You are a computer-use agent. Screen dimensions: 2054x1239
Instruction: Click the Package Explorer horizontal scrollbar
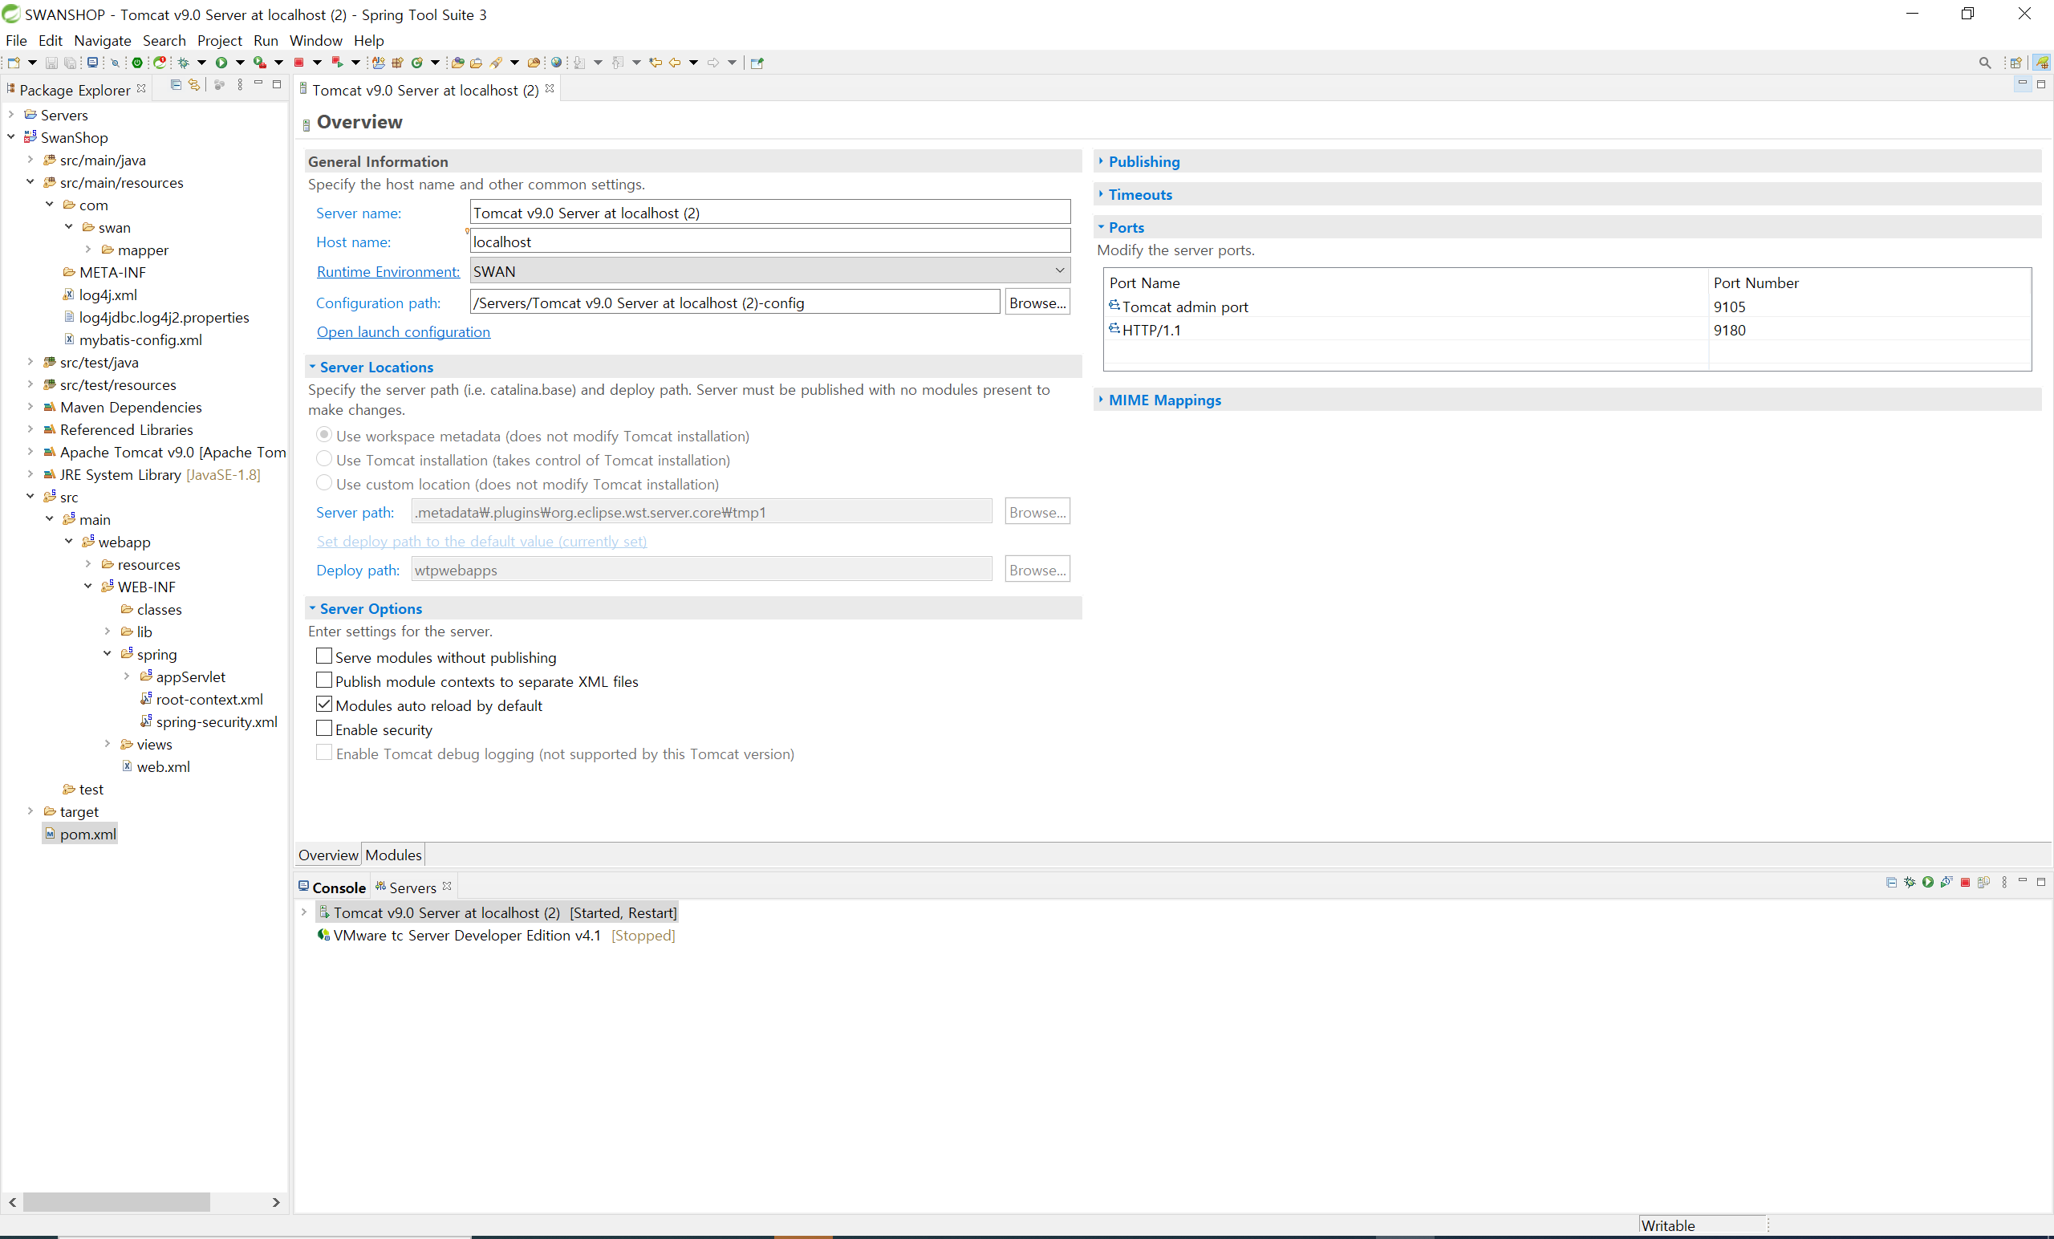(116, 1201)
